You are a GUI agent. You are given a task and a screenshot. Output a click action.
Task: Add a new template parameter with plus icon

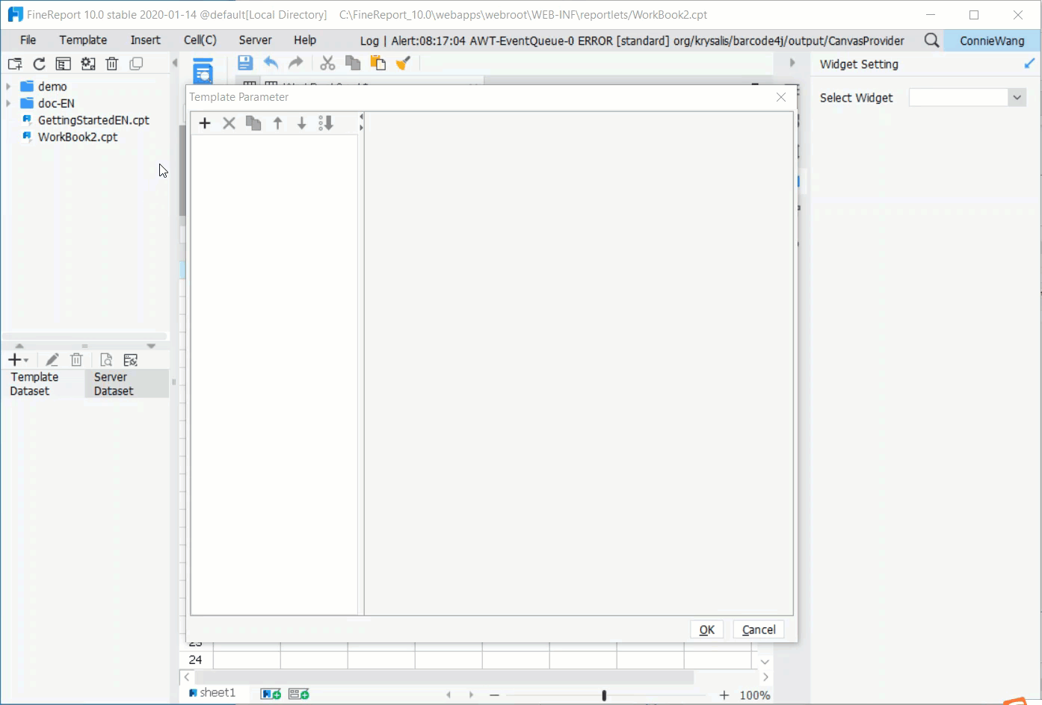[205, 123]
